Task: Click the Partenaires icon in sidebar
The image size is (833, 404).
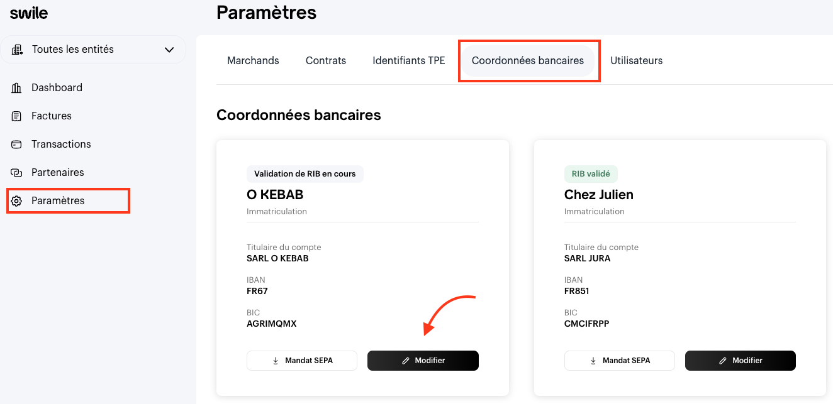Action: tap(17, 173)
